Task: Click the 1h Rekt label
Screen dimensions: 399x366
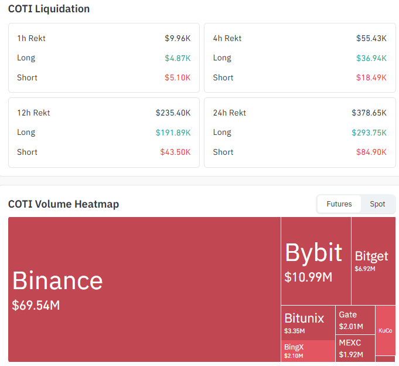Action: pyautogui.click(x=31, y=38)
